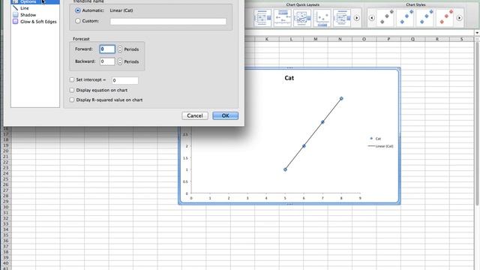
Task: Show more Chart Quick Layouts with arrow
Action: click(x=357, y=18)
